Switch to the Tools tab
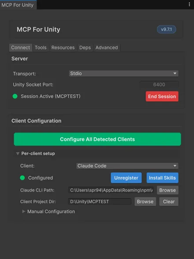This screenshot has height=259, width=194. 41,48
